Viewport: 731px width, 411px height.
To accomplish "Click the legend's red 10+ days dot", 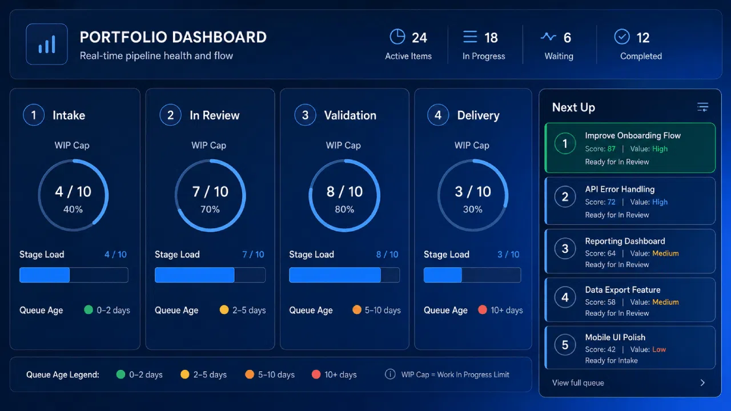I will click(x=316, y=374).
